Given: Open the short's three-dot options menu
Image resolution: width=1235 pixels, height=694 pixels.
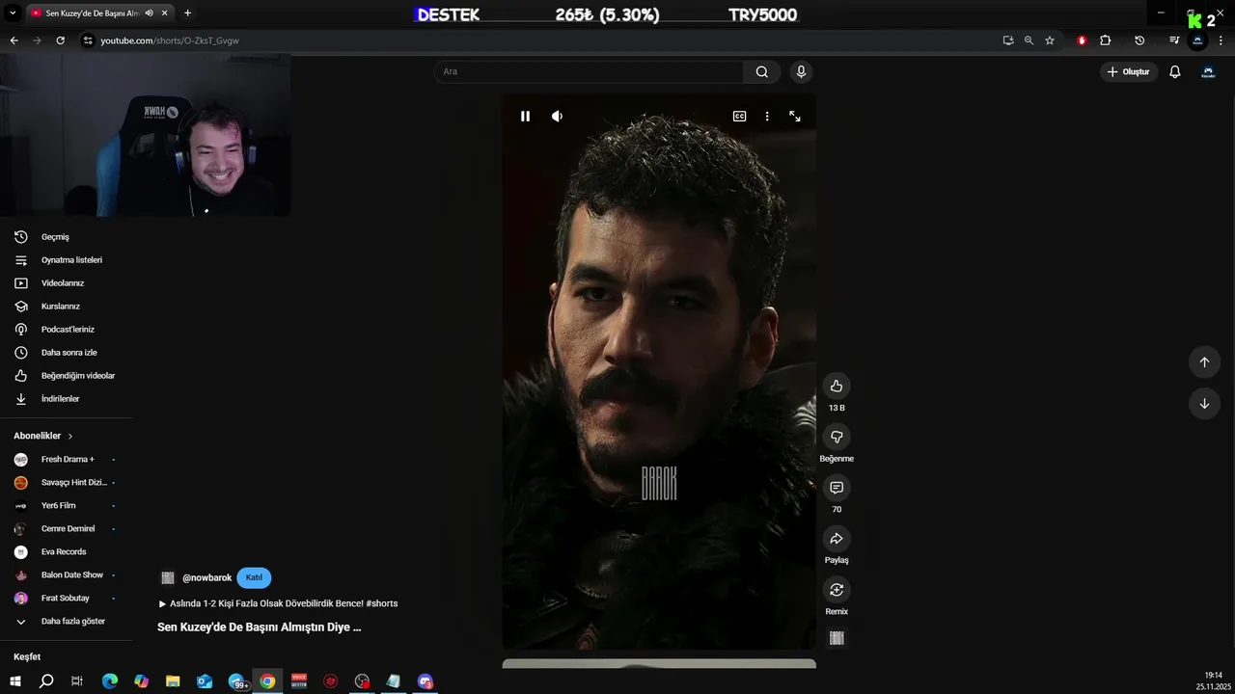Looking at the screenshot, I should click(x=767, y=116).
